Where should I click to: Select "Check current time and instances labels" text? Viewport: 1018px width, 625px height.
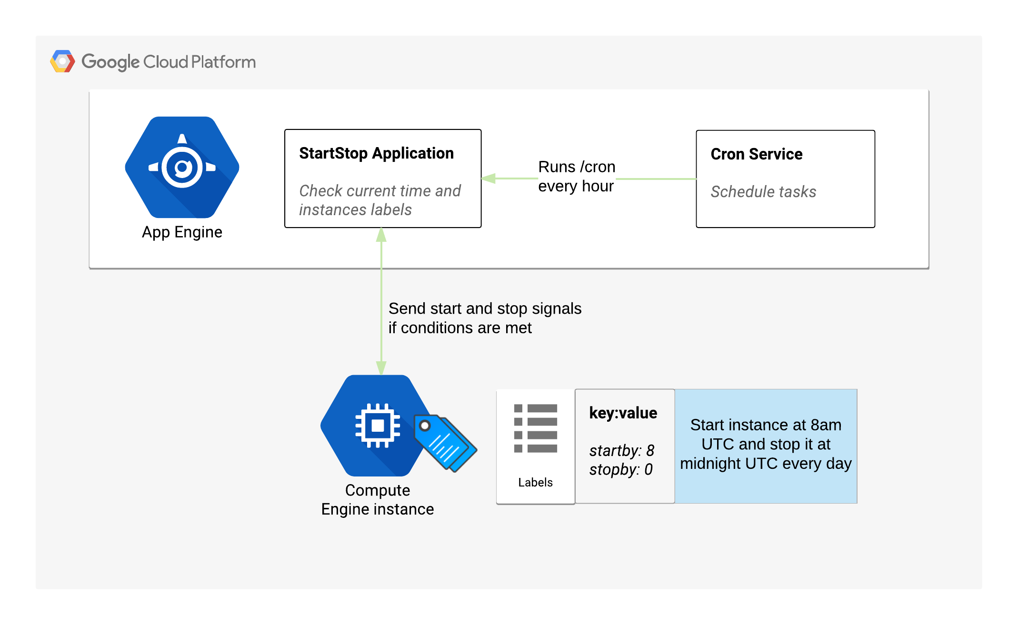pyautogui.click(x=380, y=200)
